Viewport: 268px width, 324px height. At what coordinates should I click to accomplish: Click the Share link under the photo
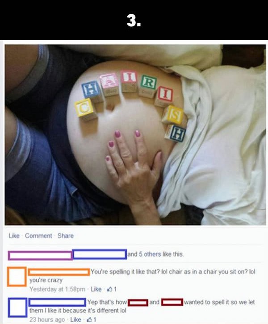66,236
